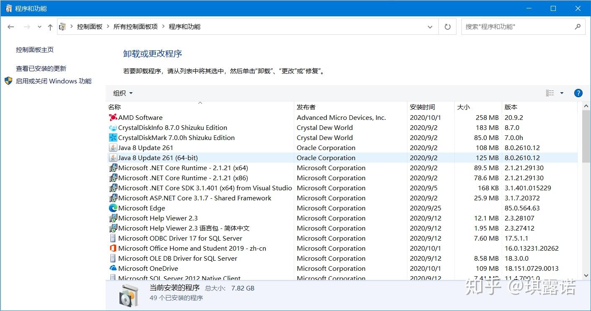591x311 pixels.
Task: Click the Microsoft Office Home and Student icon
Action: 113,249
